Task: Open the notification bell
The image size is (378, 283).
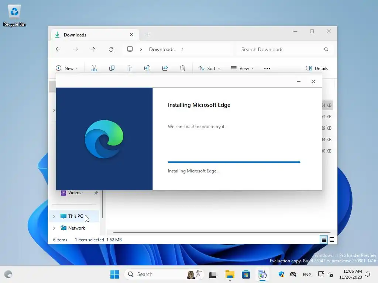Action: click(x=368, y=274)
